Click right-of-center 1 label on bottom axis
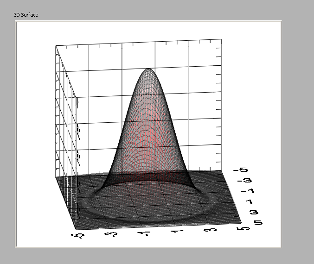The width and height of the screenshot is (314, 264). 177,232
